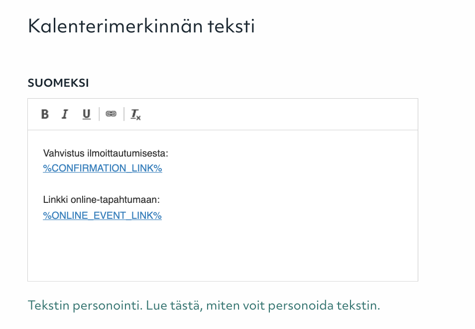
Task: Click the 'Vahvistus ilmoittautumisesta' text line
Action: pos(105,154)
